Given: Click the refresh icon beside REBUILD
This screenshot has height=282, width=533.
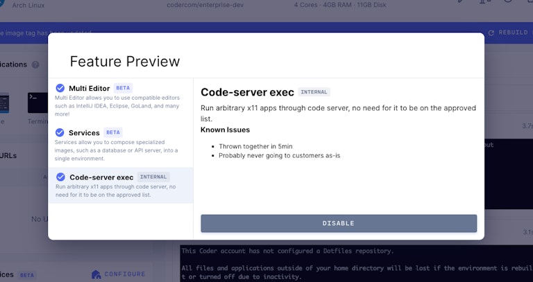Looking at the screenshot, I should [x=491, y=33].
